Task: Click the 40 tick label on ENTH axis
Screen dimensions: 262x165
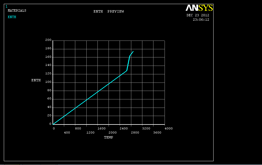Action: click(x=49, y=107)
